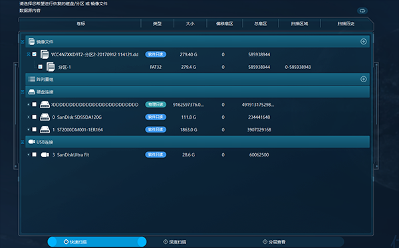Click the 软件只读 badge of SanDisk SDSSDA120G
The image size is (399, 248).
[156, 117]
